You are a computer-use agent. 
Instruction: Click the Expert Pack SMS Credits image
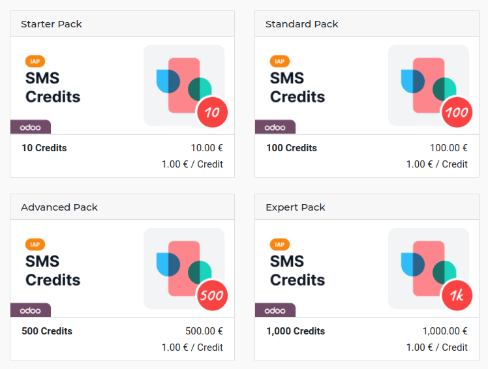point(367,269)
